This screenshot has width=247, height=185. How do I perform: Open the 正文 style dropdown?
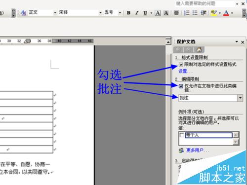55,13
